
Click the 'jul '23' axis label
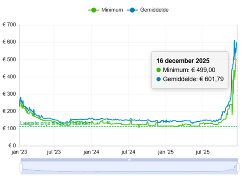pos(54,152)
